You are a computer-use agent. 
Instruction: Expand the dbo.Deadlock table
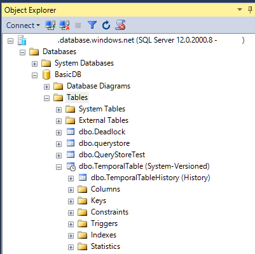[x=59, y=132]
